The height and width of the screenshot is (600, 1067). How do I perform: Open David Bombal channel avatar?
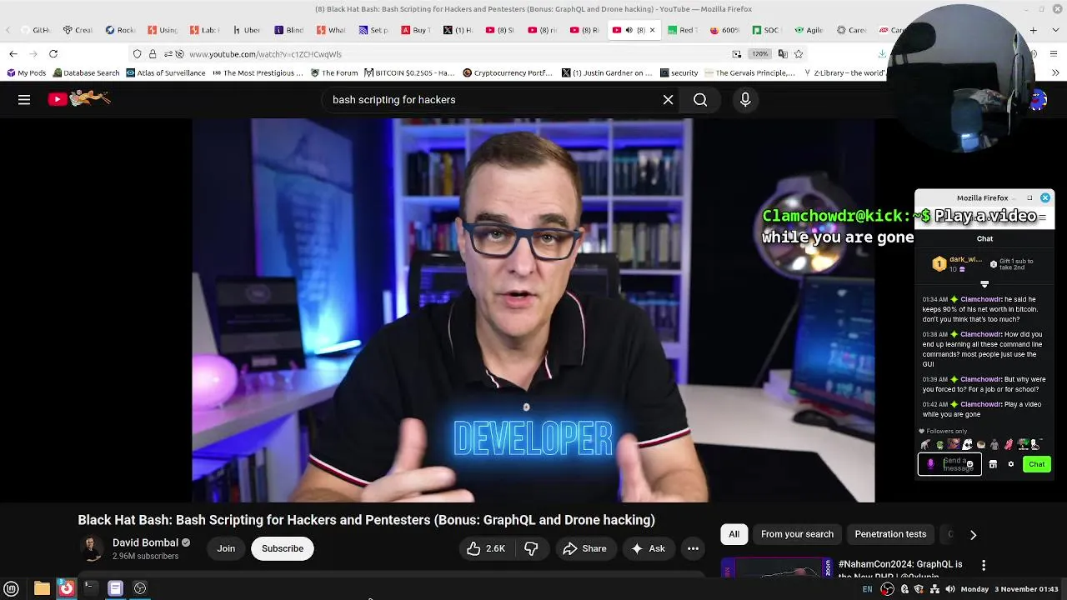tap(92, 548)
